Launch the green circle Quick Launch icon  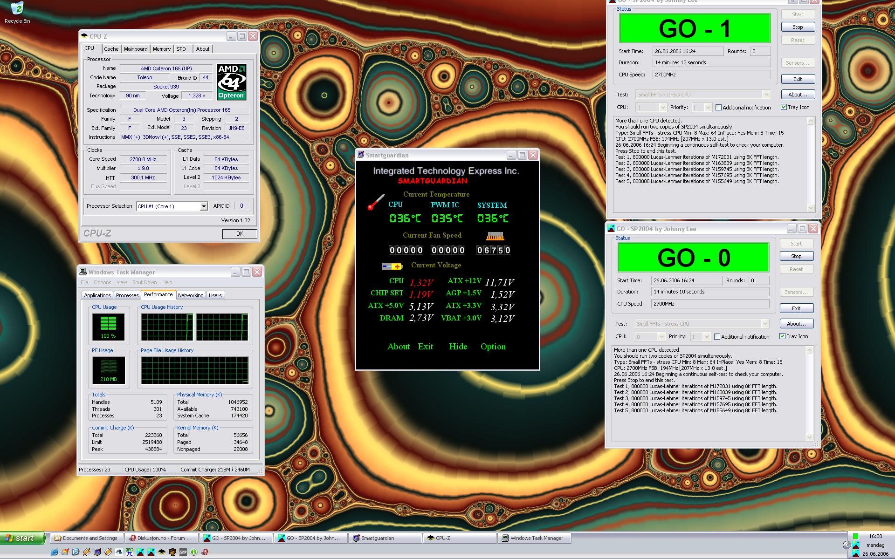(x=193, y=552)
